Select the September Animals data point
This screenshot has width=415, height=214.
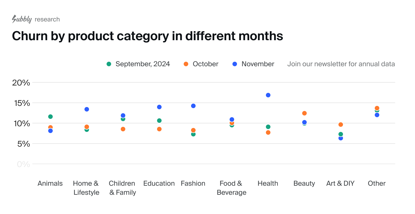point(50,117)
